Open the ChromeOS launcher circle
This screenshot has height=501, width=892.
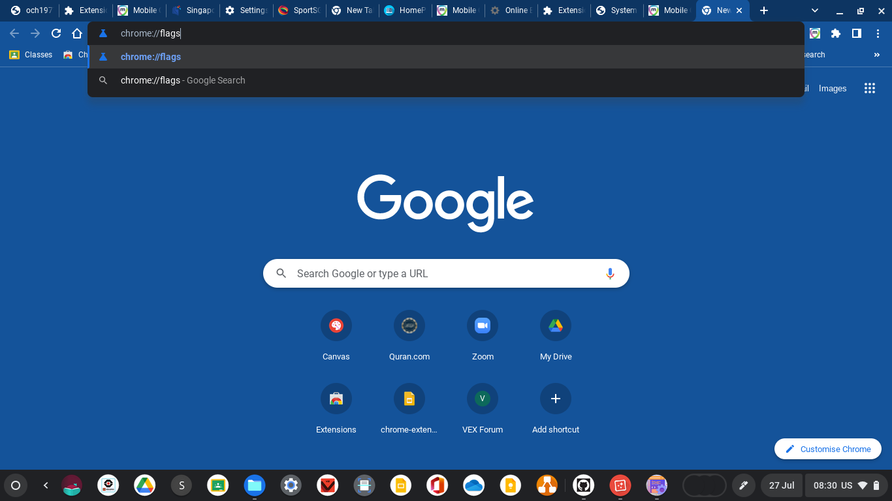coord(16,485)
